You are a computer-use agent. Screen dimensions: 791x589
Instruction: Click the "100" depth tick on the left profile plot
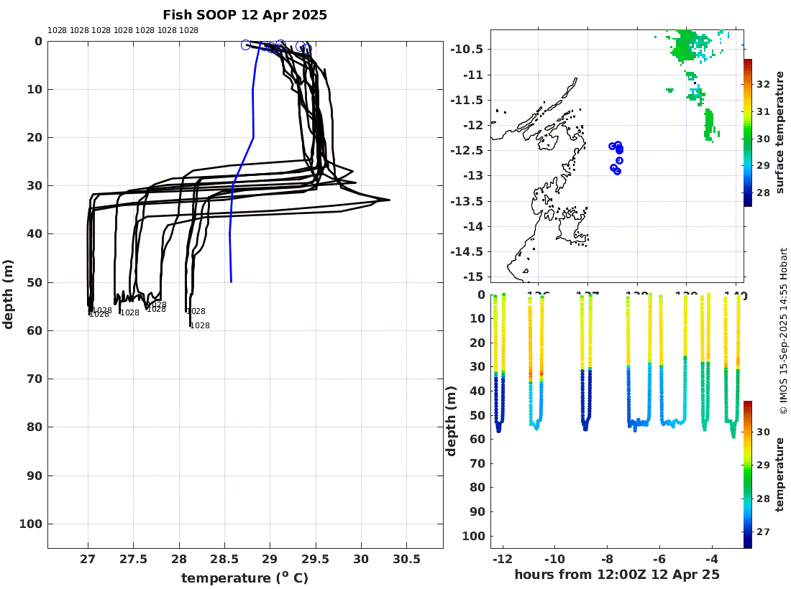(31, 524)
